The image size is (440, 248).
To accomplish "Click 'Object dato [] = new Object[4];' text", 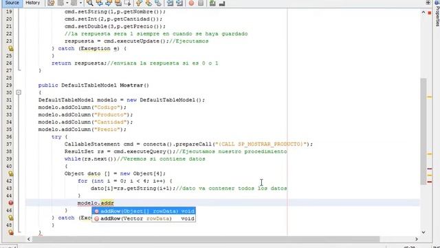I will click(x=115, y=174).
